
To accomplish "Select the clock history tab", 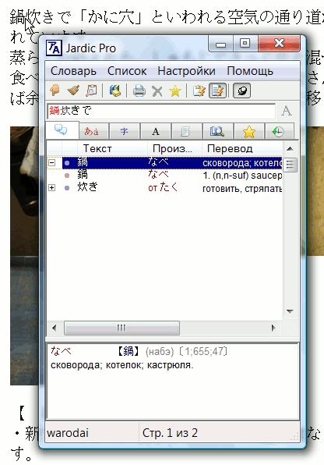I will (279, 131).
